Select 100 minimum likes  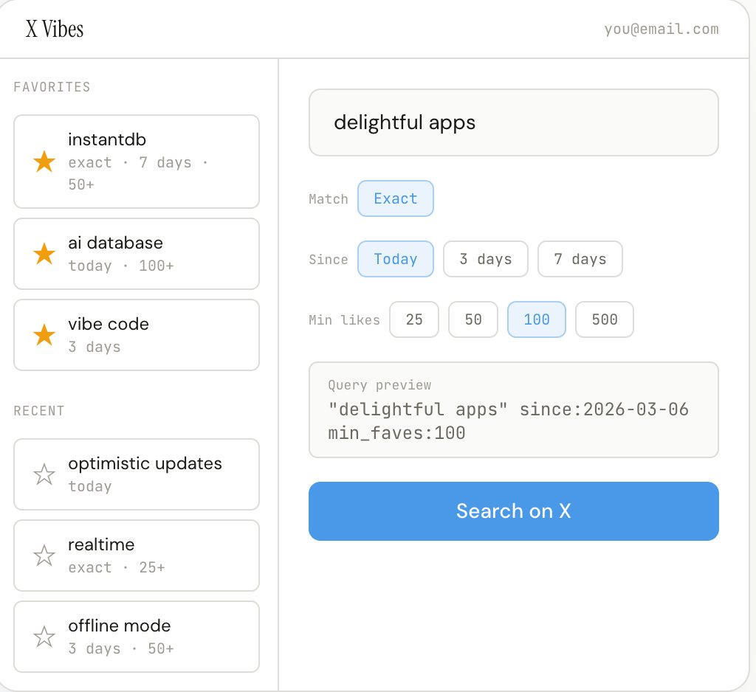[x=537, y=319]
